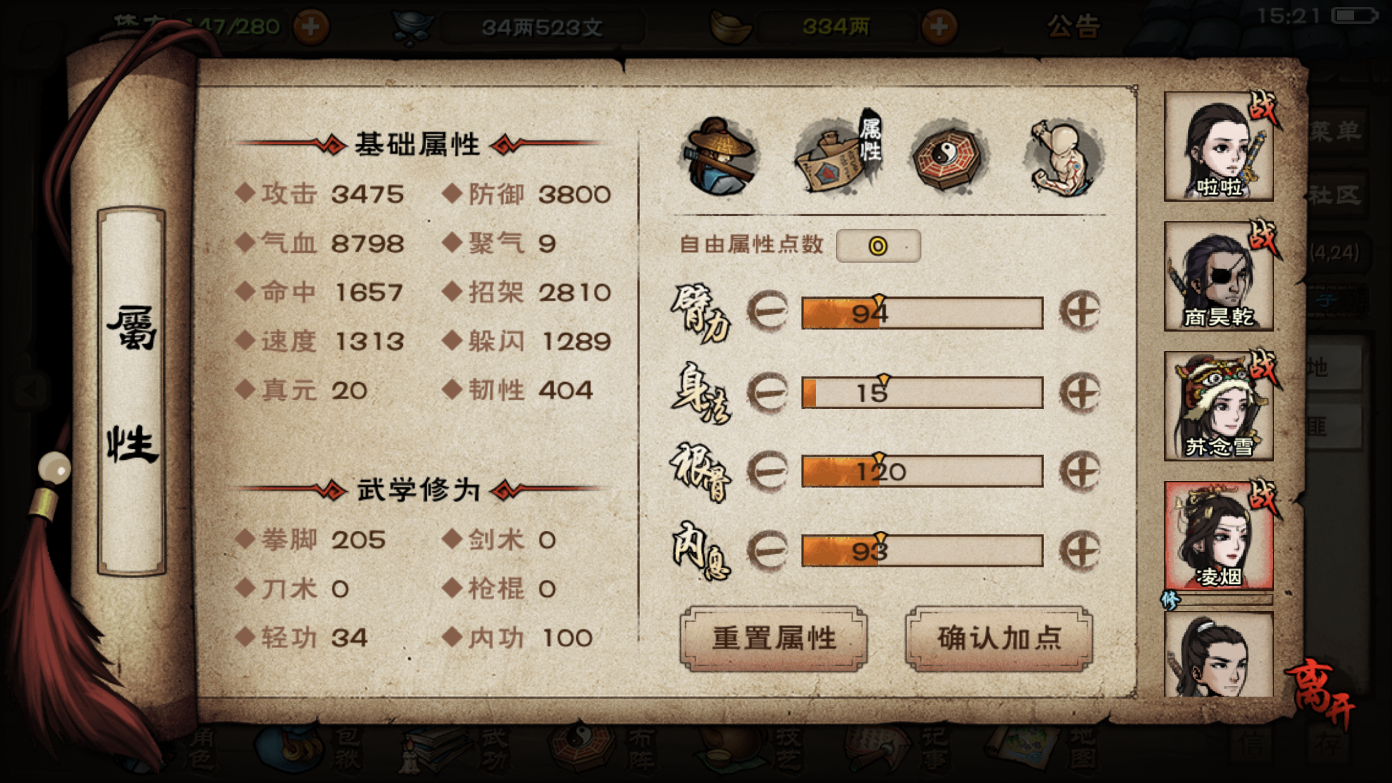Select the 啦啦 character portrait

click(x=1219, y=146)
